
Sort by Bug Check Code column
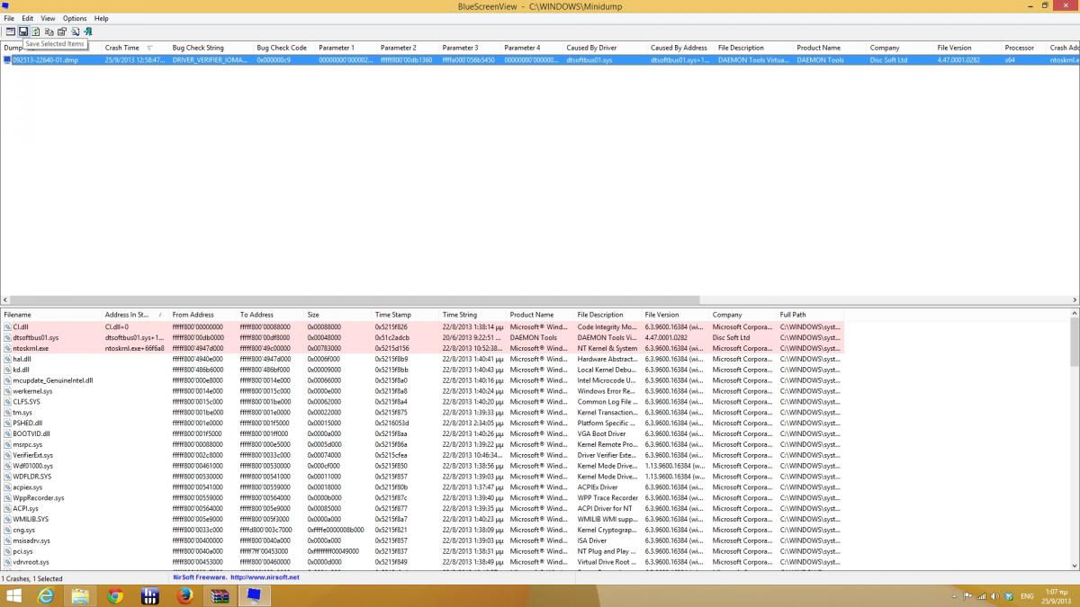(282, 48)
